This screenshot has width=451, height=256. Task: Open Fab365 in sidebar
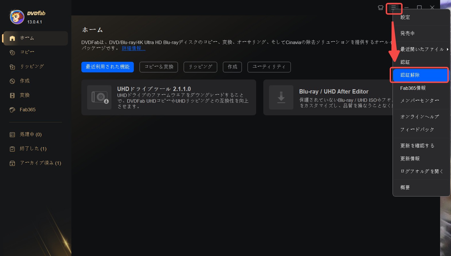tap(35, 110)
